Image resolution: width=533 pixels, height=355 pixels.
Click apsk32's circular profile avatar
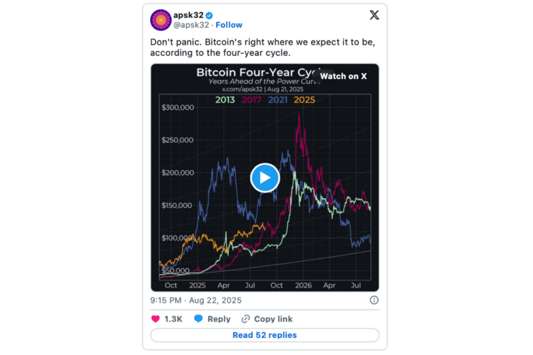click(160, 20)
